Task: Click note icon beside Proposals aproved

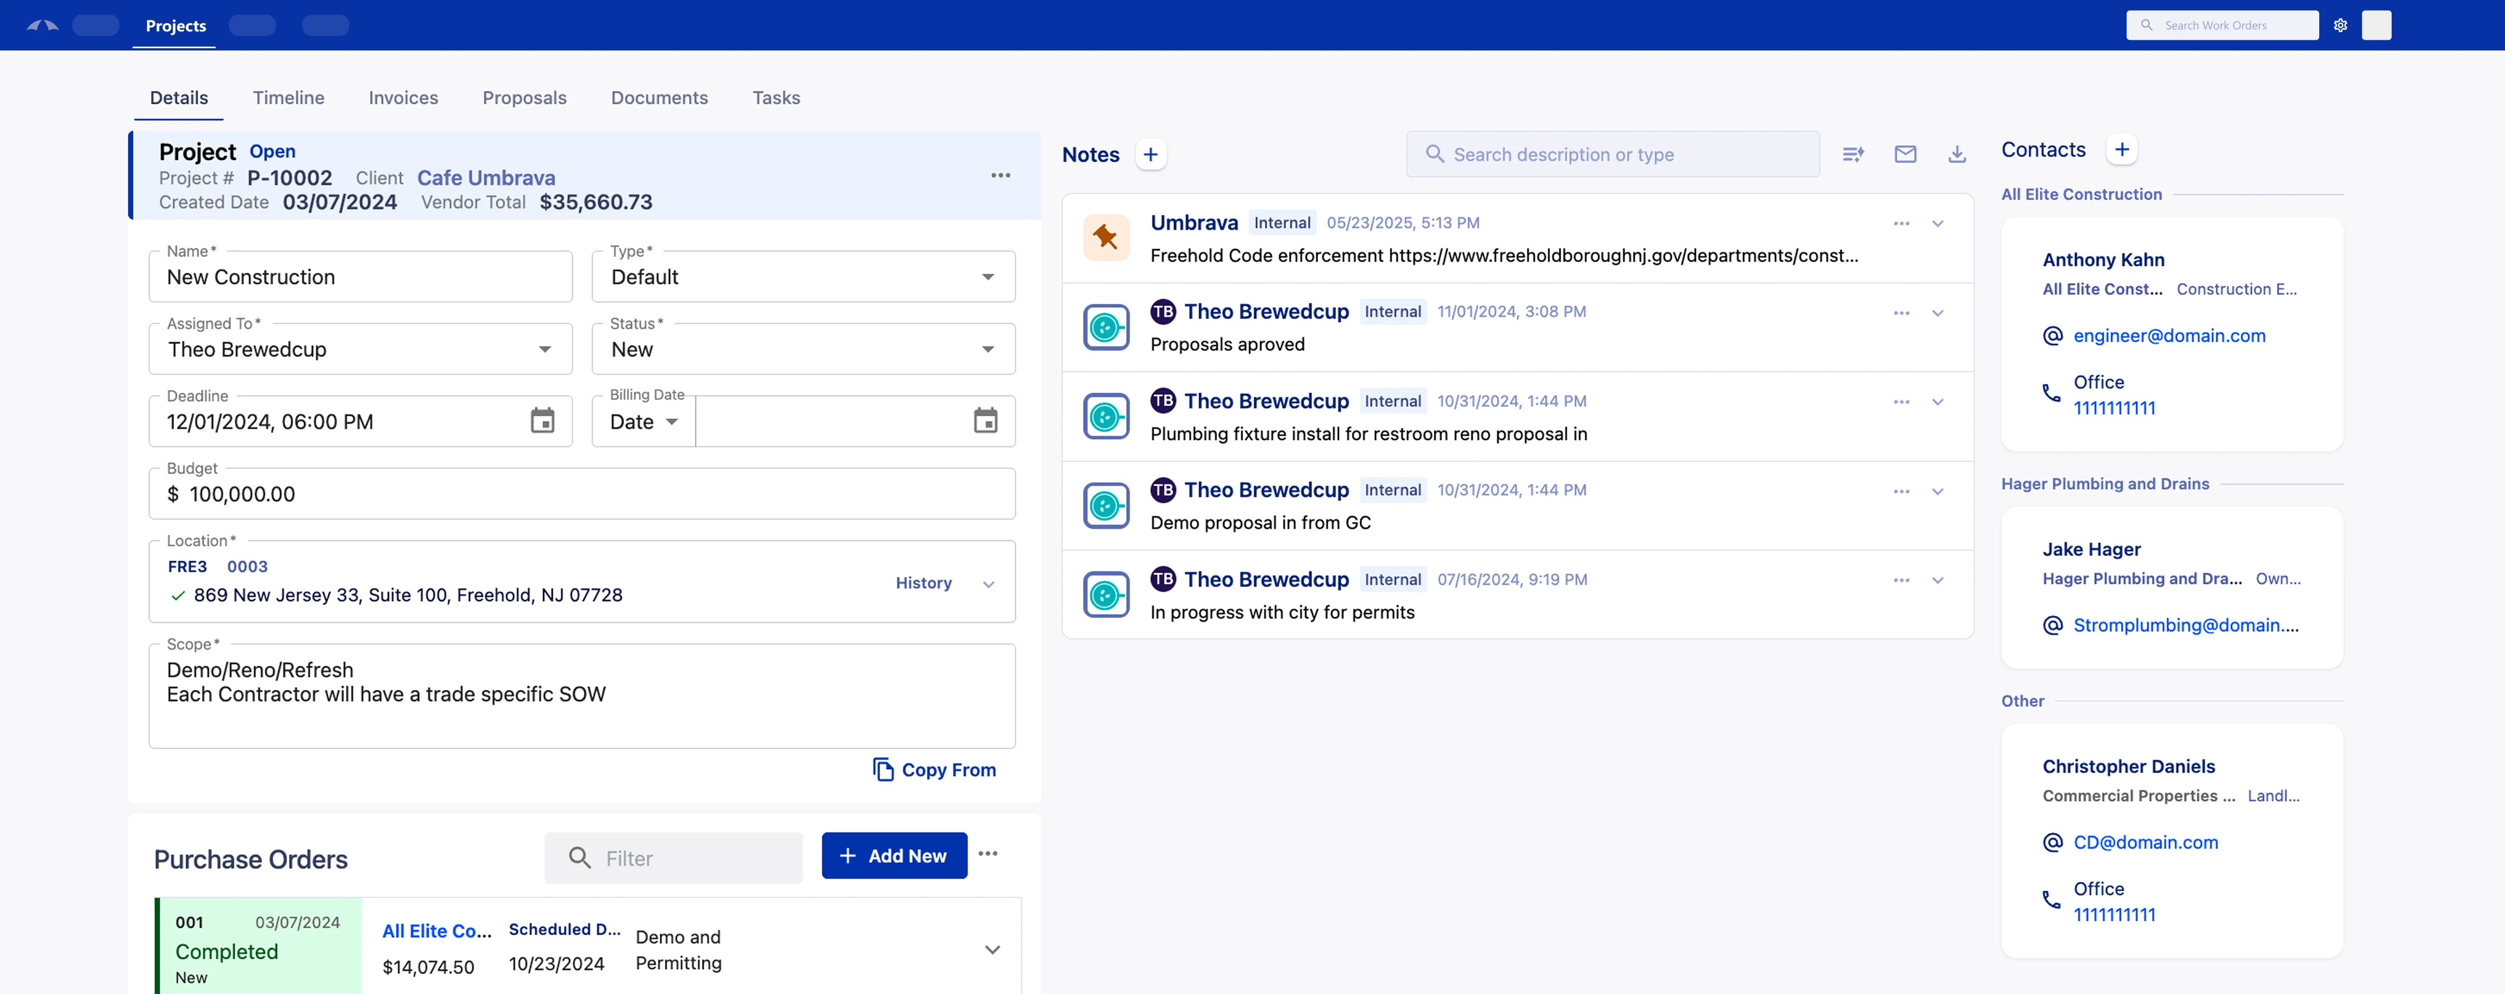Action: click(x=1105, y=328)
